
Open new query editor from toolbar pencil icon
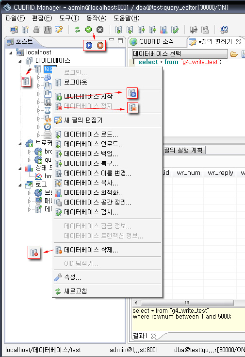[59, 30]
